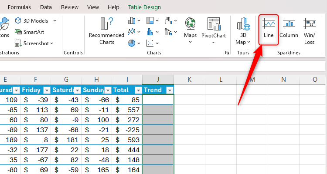The height and width of the screenshot is (174, 327).
Task: Open the Sunday column filter dropdown
Action: click(108, 90)
